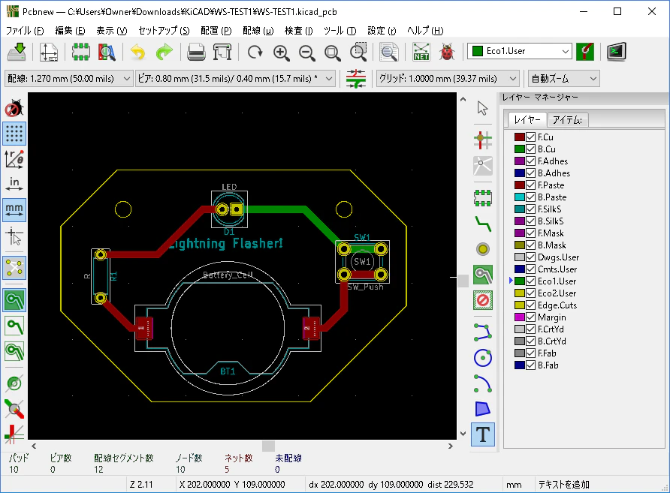Open ツール (T) menu

click(x=340, y=31)
